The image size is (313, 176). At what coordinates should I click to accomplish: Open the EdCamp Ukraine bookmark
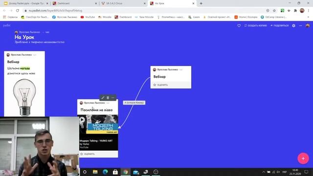(274, 17)
